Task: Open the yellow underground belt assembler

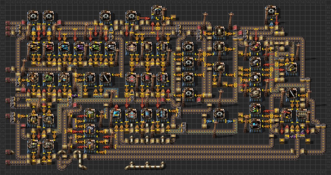Action: point(147,49)
